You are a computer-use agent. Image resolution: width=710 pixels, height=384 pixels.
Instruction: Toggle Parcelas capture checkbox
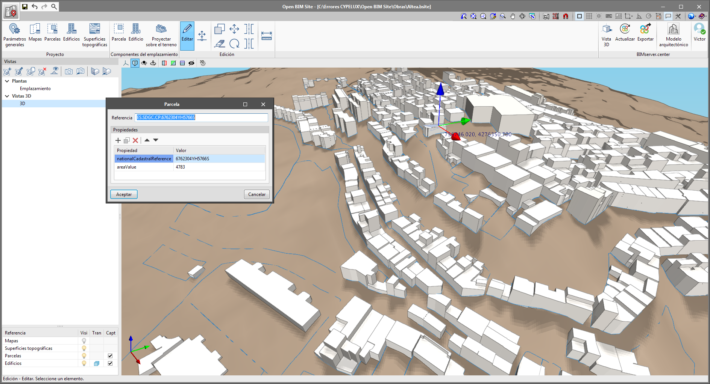point(110,356)
